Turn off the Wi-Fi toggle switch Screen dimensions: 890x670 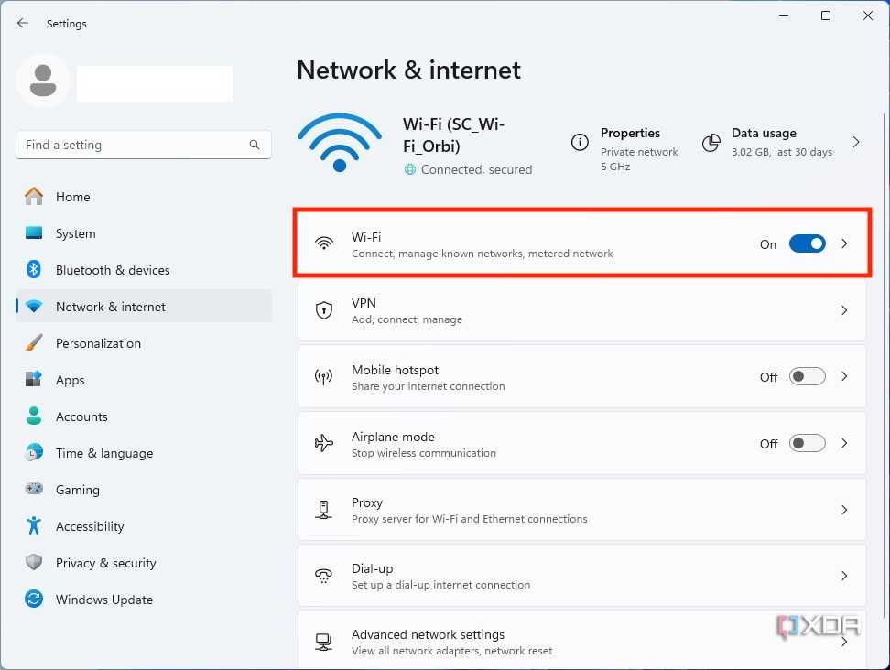tap(807, 244)
